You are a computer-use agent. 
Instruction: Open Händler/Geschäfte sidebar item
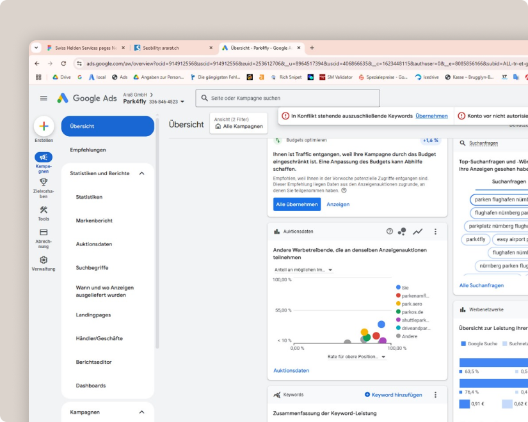[99, 338]
